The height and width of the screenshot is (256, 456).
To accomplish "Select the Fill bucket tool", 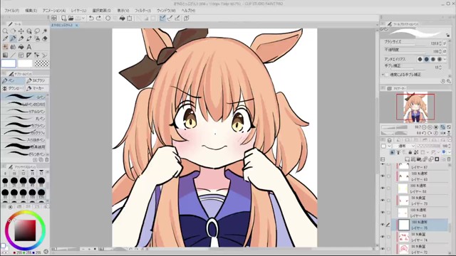I will point(21,47).
